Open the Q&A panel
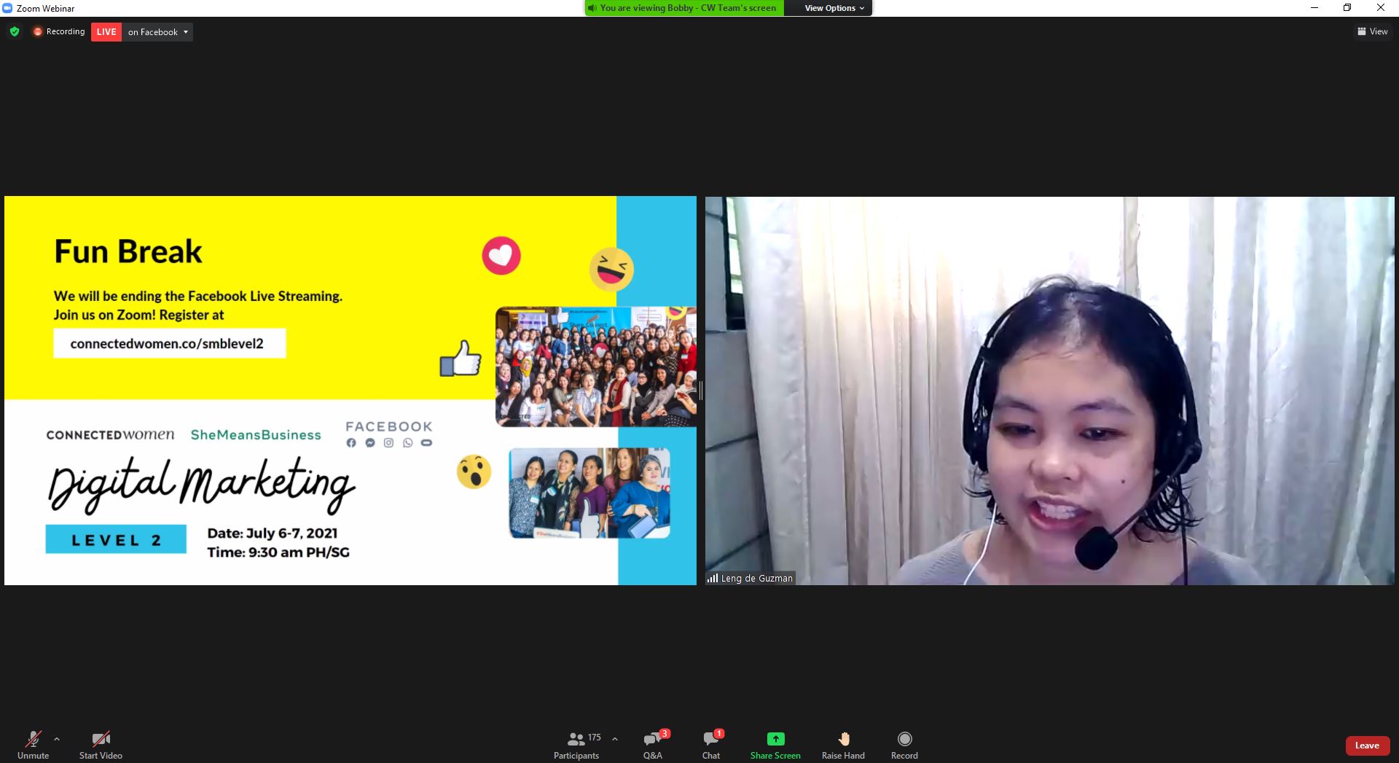The image size is (1399, 763). point(653,745)
